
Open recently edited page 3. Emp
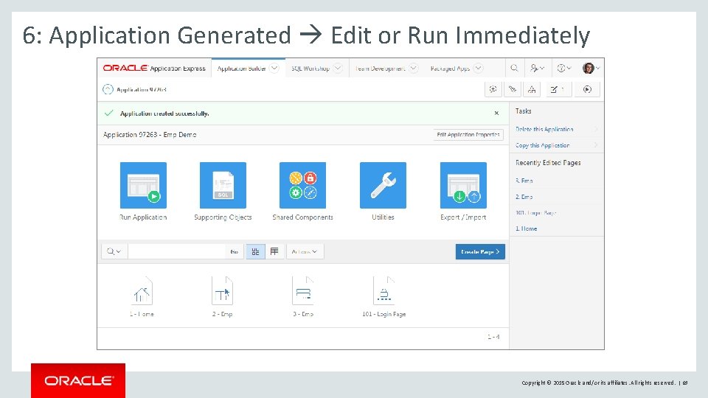pyautogui.click(x=524, y=181)
